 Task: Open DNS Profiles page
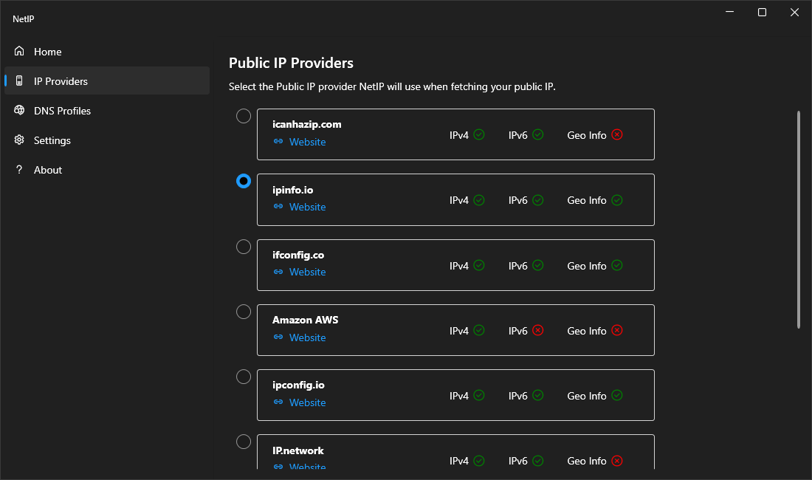(x=107, y=110)
